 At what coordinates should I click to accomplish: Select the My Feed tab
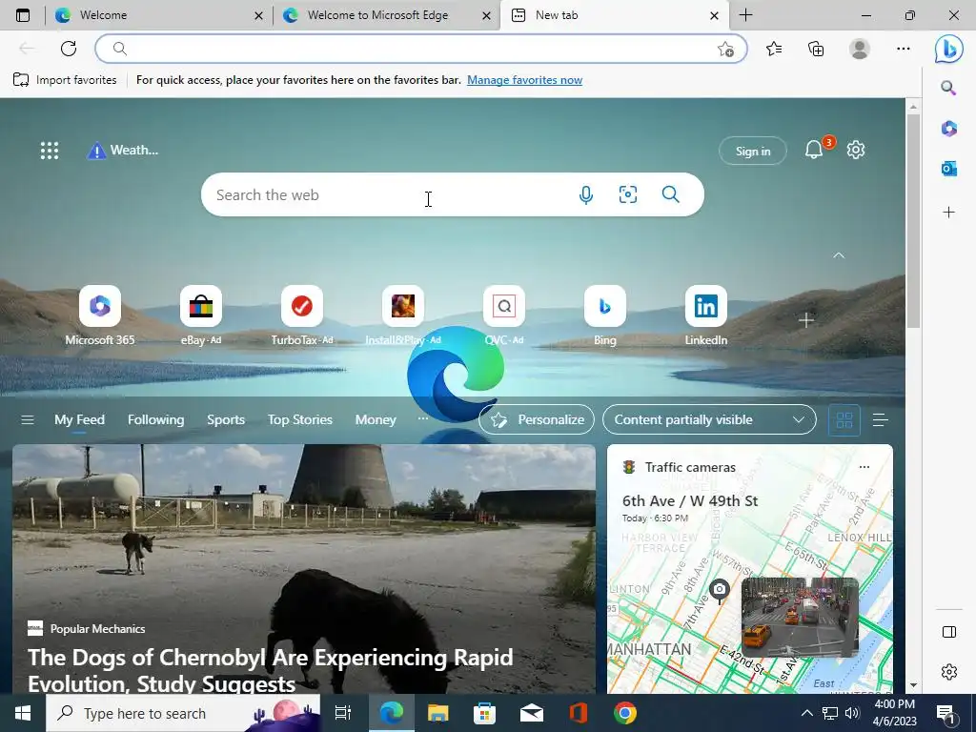click(x=79, y=420)
